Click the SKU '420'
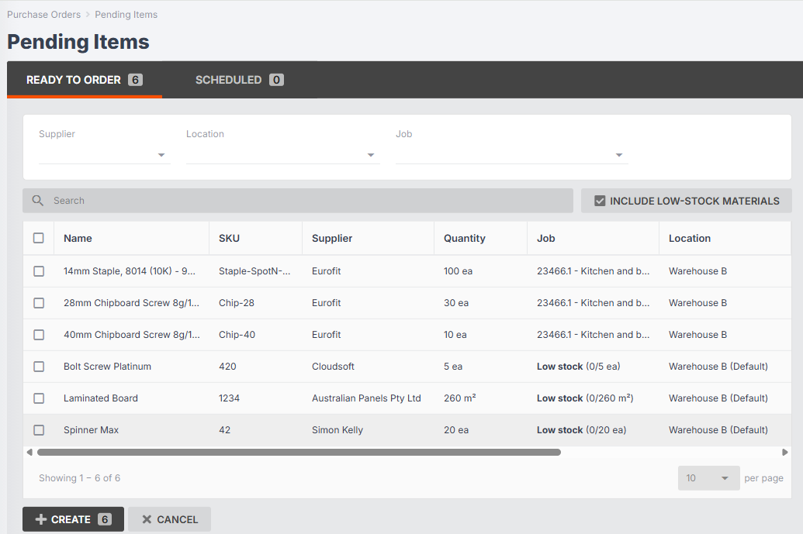The height and width of the screenshot is (534, 803). click(227, 367)
